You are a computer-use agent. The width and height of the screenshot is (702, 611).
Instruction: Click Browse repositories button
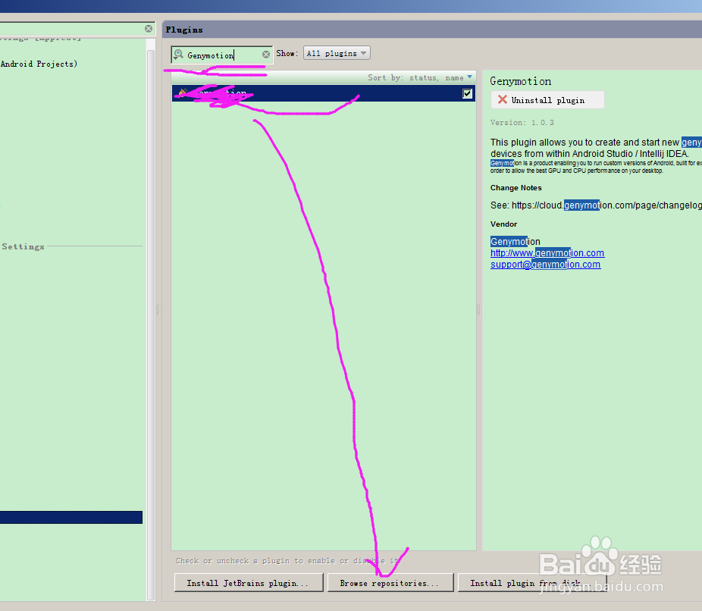tap(390, 583)
